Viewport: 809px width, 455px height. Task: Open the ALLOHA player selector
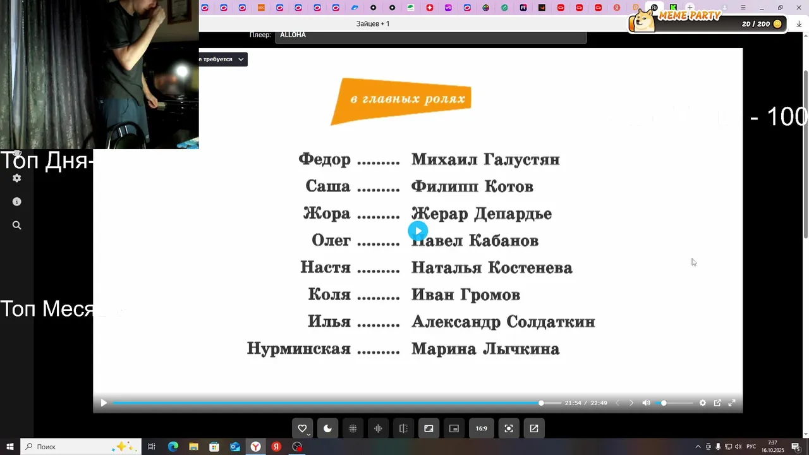pyautogui.click(x=431, y=35)
